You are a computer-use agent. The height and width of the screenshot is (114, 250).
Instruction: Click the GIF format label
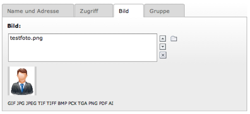click(x=12, y=103)
